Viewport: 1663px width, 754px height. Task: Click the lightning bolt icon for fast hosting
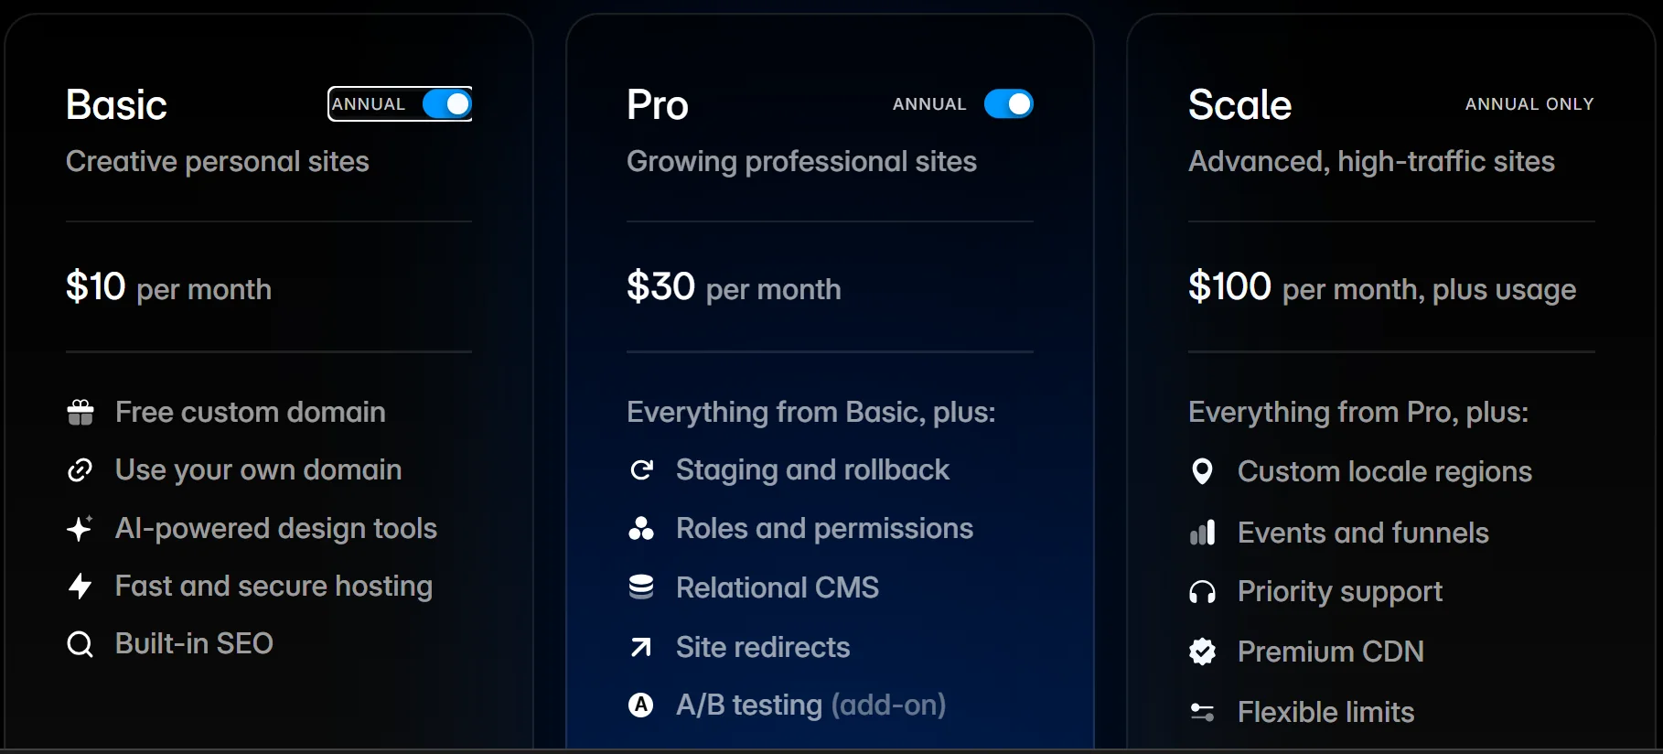(x=80, y=587)
